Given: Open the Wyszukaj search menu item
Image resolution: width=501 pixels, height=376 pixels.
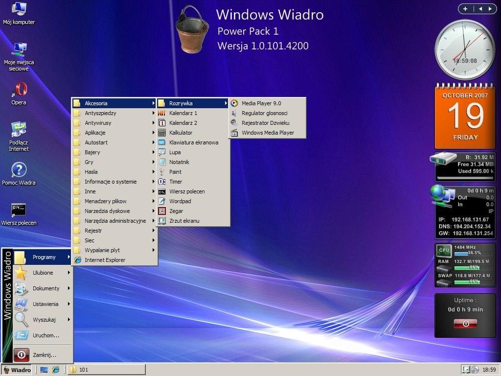Looking at the screenshot, I should pos(43,320).
